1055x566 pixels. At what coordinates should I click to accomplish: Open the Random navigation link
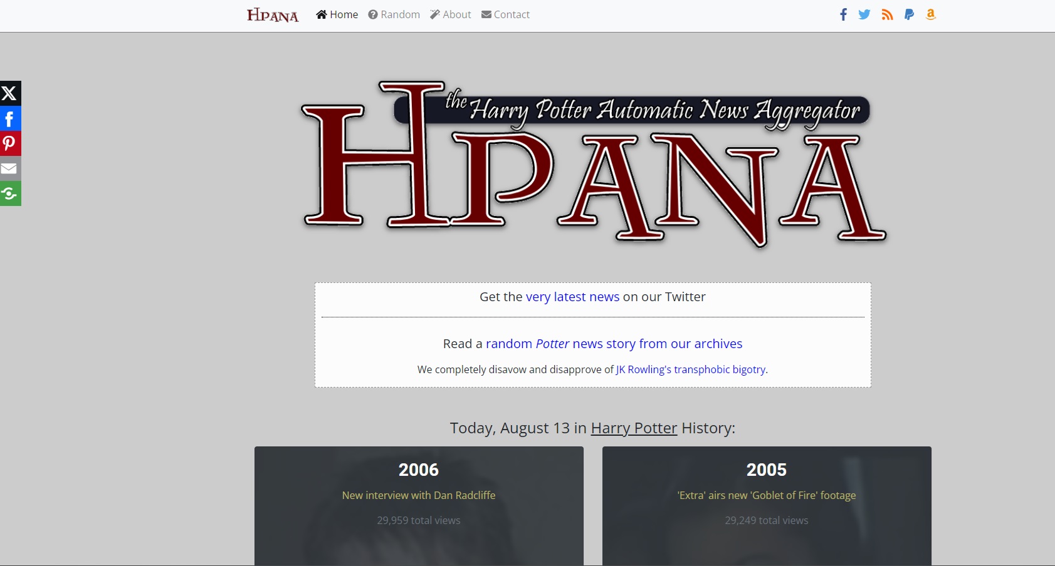click(x=394, y=14)
